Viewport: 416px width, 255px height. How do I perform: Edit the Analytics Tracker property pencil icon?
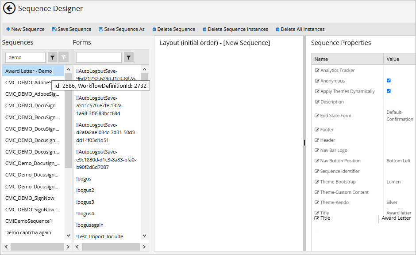point(317,71)
